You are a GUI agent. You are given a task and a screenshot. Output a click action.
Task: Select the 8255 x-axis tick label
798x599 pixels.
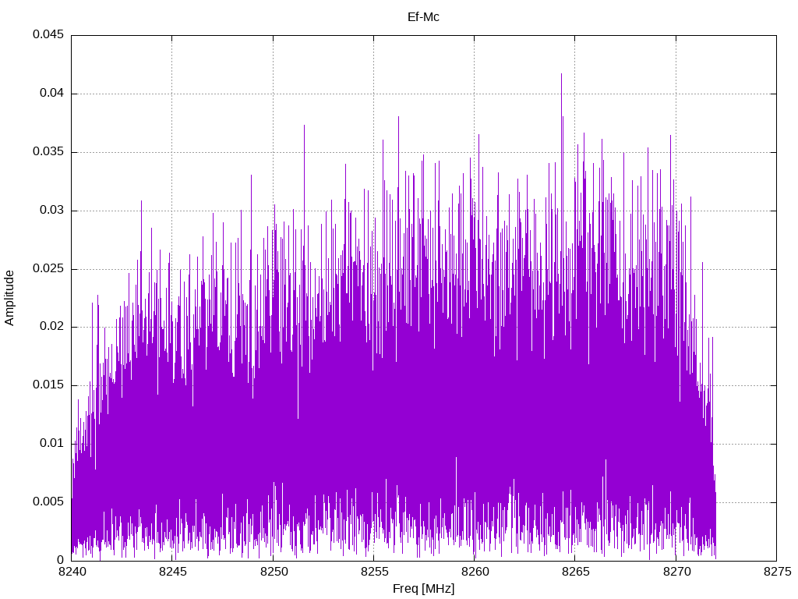pos(374,572)
